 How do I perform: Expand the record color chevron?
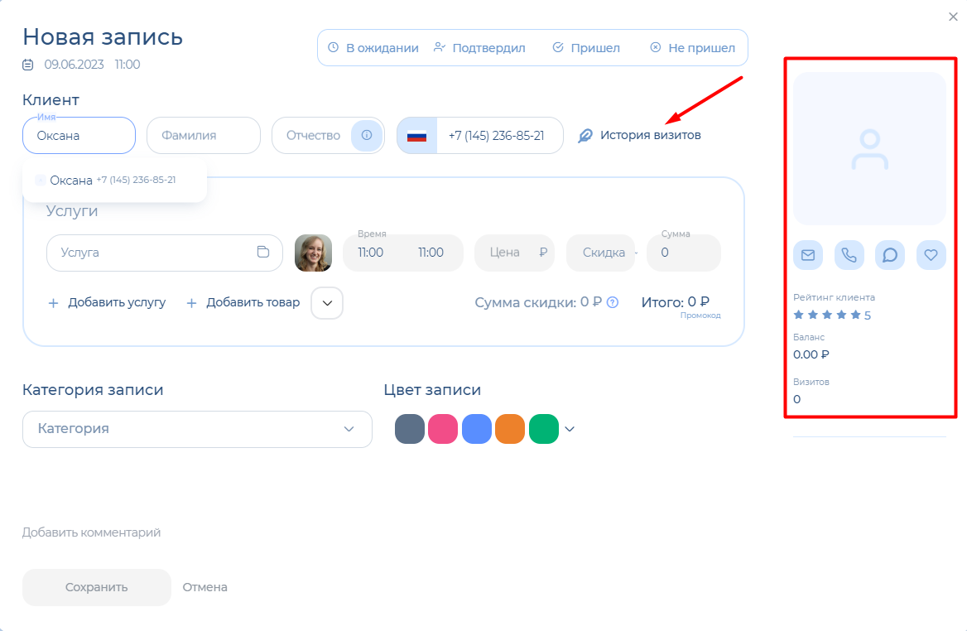pyautogui.click(x=570, y=429)
